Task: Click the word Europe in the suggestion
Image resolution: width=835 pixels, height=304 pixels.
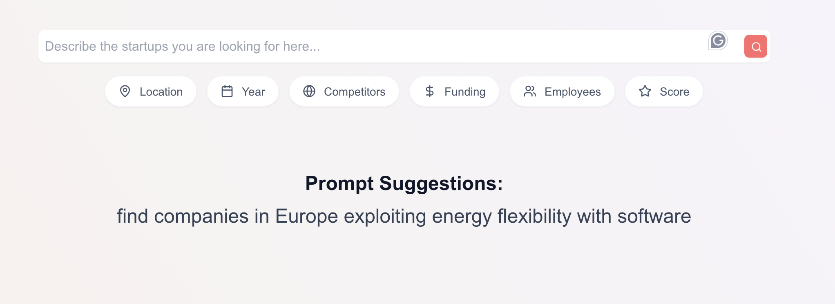Action: click(x=306, y=216)
